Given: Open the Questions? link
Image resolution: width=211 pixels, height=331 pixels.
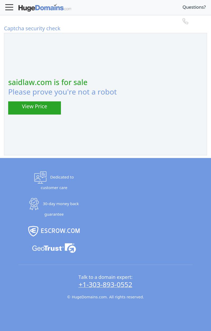Looking at the screenshot, I should (x=194, y=7).
